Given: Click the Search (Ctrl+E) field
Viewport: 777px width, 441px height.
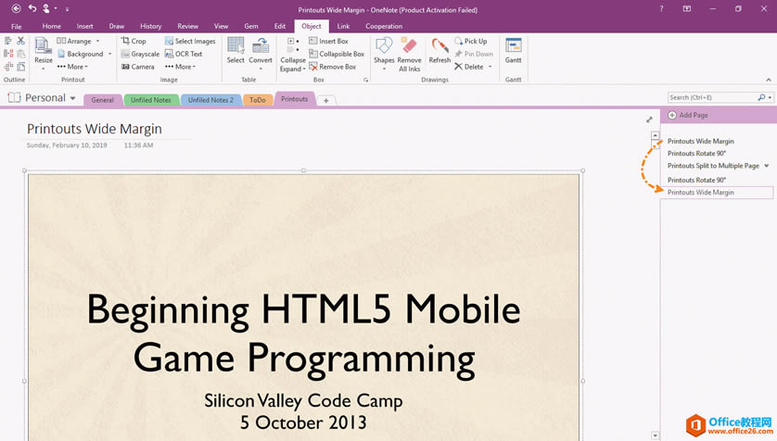Looking at the screenshot, I should point(711,97).
